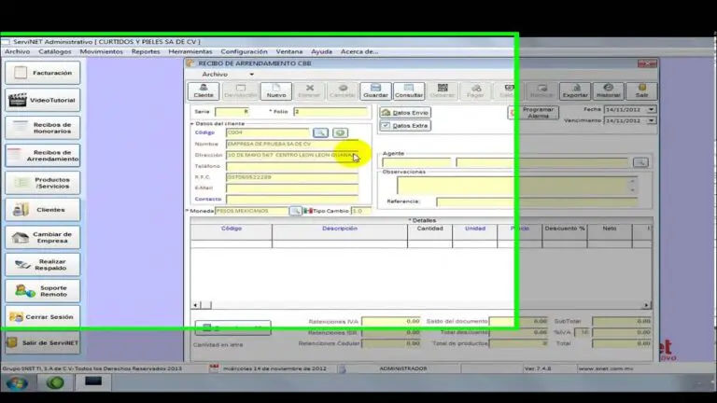
Task: Expand receipt window Archivo dropdown arrow
Action: (251, 75)
